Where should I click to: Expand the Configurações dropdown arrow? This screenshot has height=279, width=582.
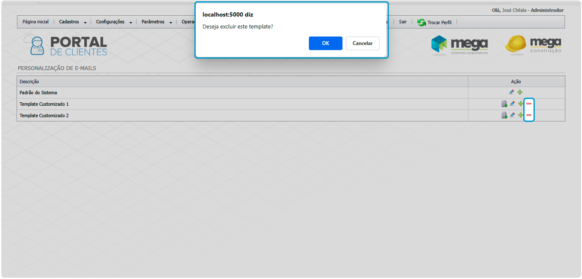pyautogui.click(x=131, y=23)
